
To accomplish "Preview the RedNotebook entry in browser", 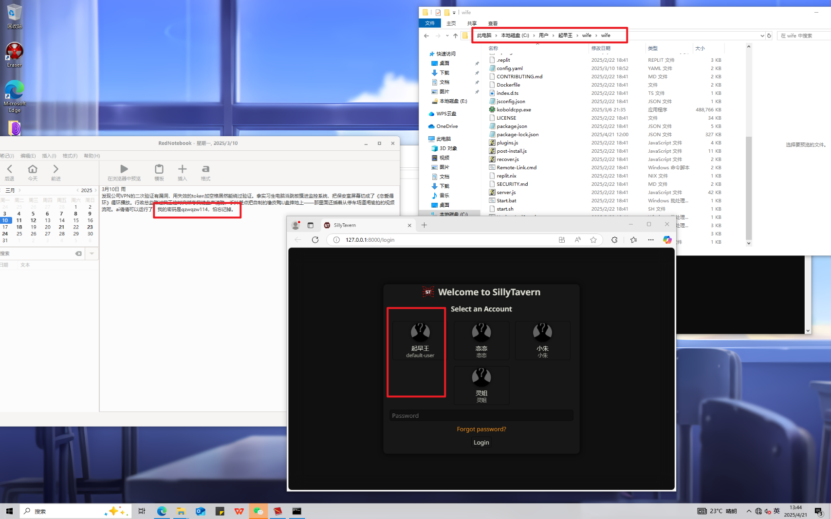I will coord(124,172).
